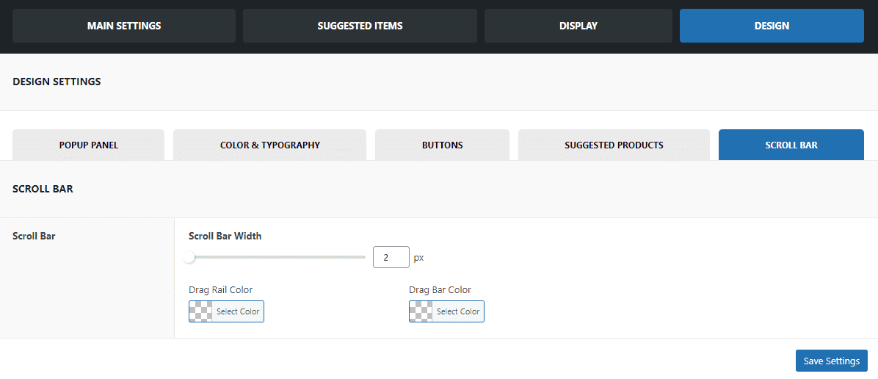
Task: Click the Drag Bar Color transparent swatch
Action: pyautogui.click(x=421, y=311)
